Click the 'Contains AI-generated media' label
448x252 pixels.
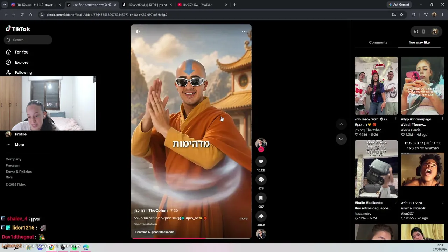tap(155, 232)
